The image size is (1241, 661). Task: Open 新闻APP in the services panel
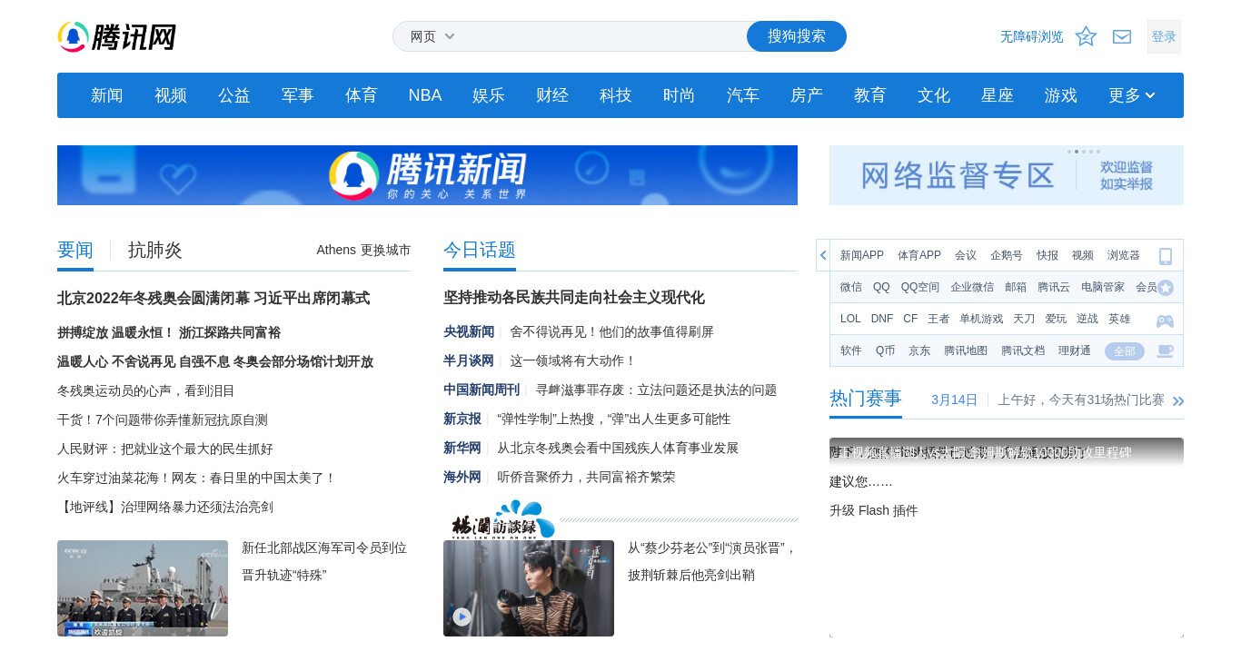tap(862, 255)
